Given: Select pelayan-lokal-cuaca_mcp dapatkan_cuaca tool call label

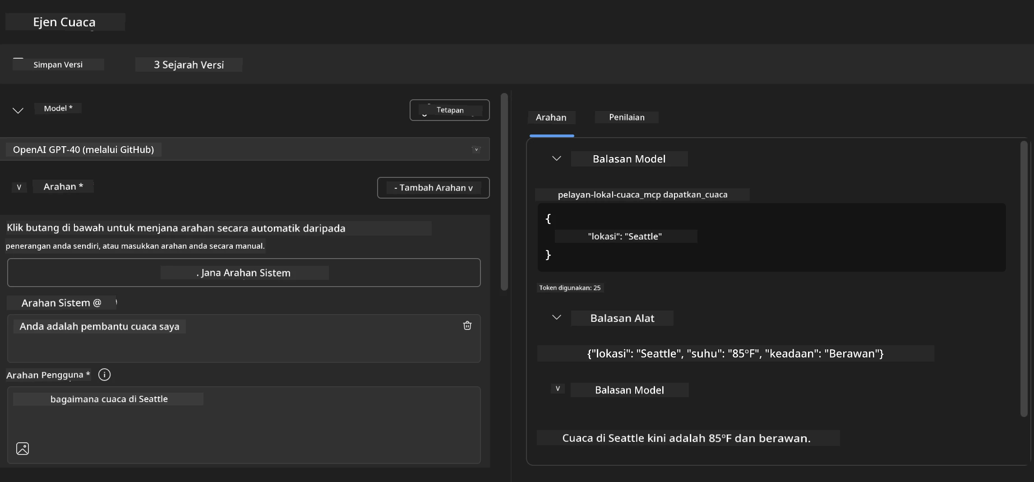Looking at the screenshot, I should point(642,195).
